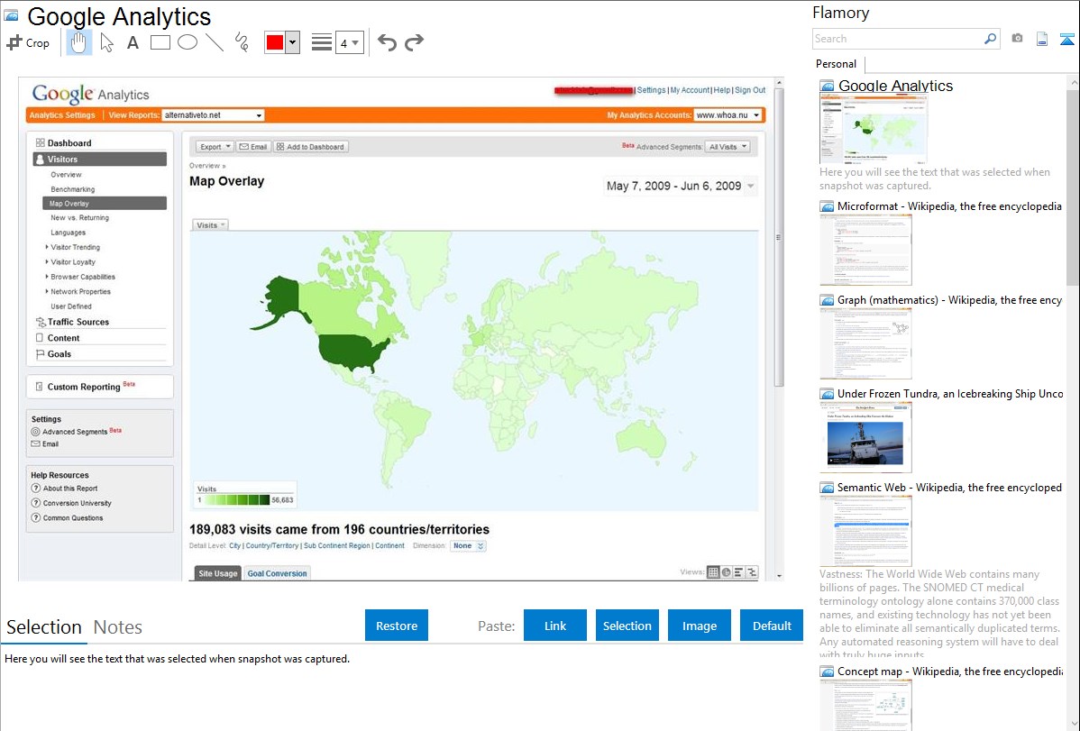Screen dimensions: 1080x731
Task: Open the Dimension None dropdown
Action: (469, 545)
